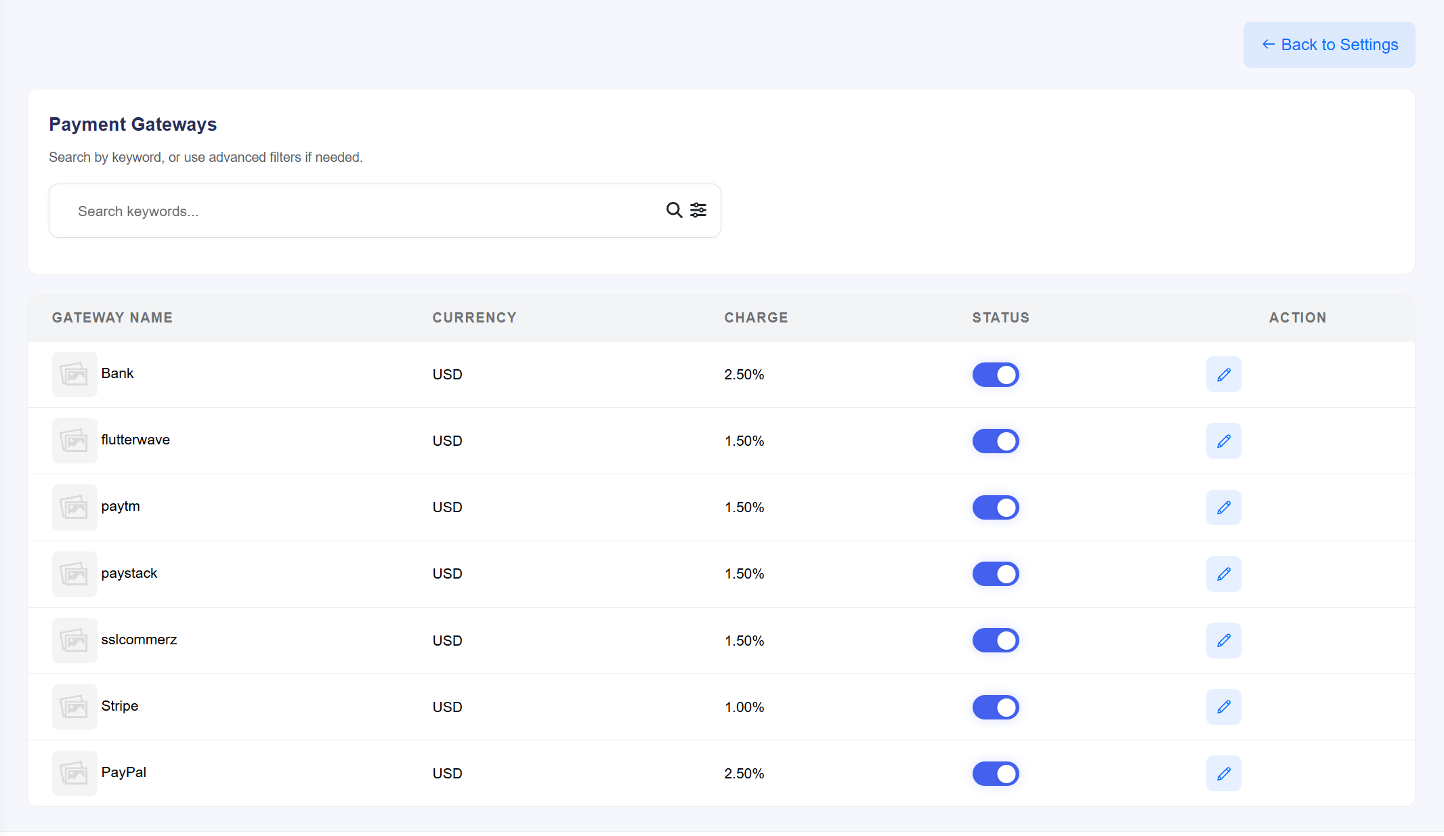Click the PayPal gateway image thumbnail

75,773
